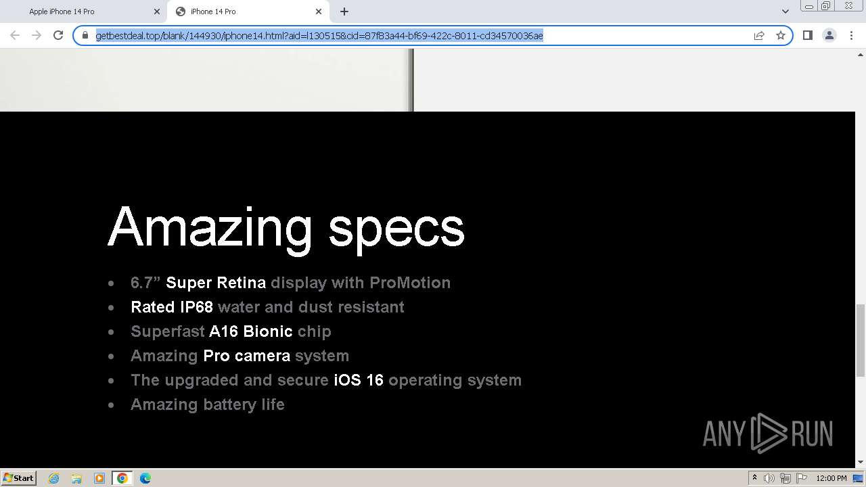866x487 pixels.
Task: Open network status tray icon
Action: coord(785,478)
